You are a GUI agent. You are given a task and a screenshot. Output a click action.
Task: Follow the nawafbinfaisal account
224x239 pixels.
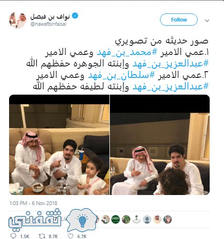(x=179, y=20)
